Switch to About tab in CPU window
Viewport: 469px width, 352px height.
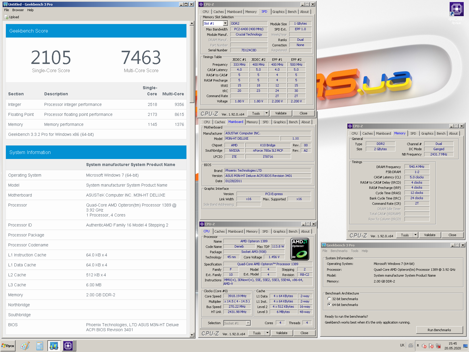tap(305, 231)
